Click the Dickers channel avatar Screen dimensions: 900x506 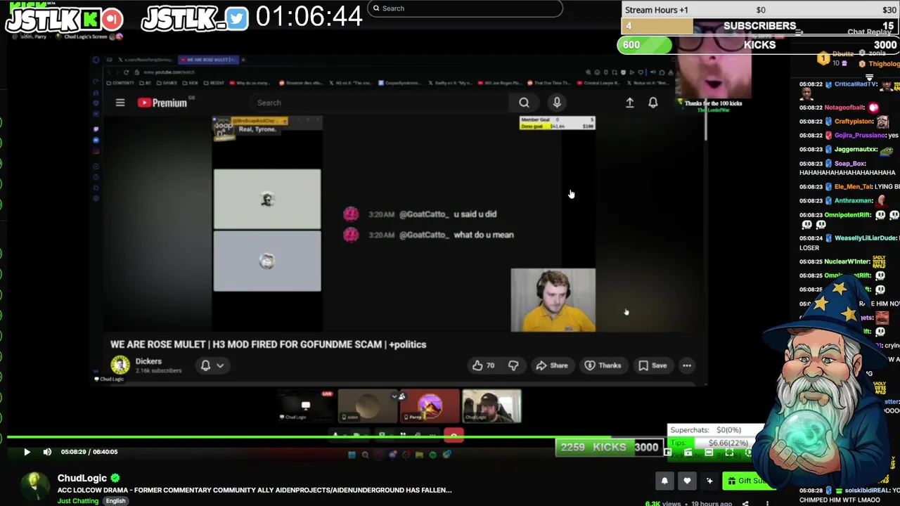pyautogui.click(x=120, y=365)
